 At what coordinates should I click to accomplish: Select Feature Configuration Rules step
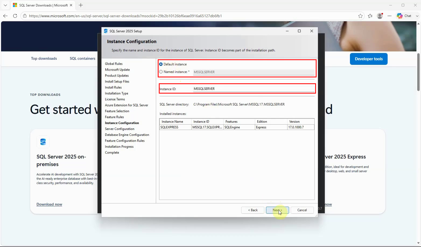click(x=125, y=141)
